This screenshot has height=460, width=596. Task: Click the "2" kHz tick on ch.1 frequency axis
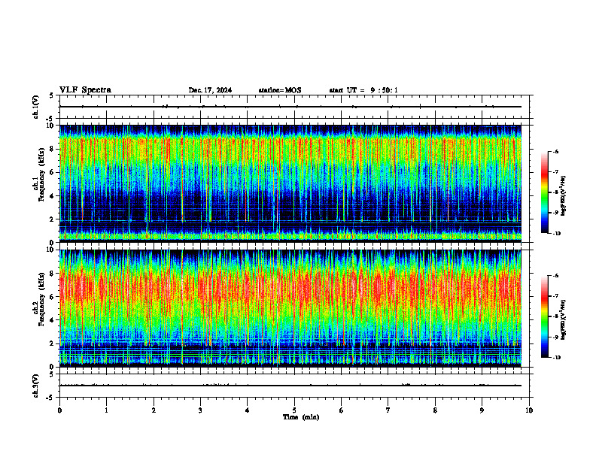tap(53, 219)
